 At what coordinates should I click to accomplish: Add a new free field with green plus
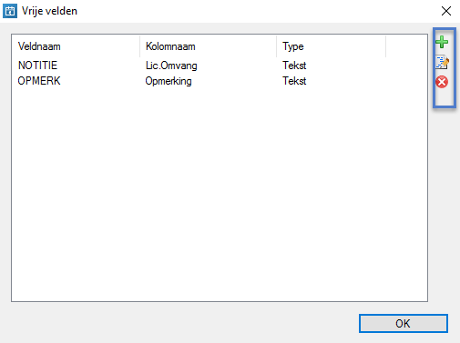(x=442, y=42)
